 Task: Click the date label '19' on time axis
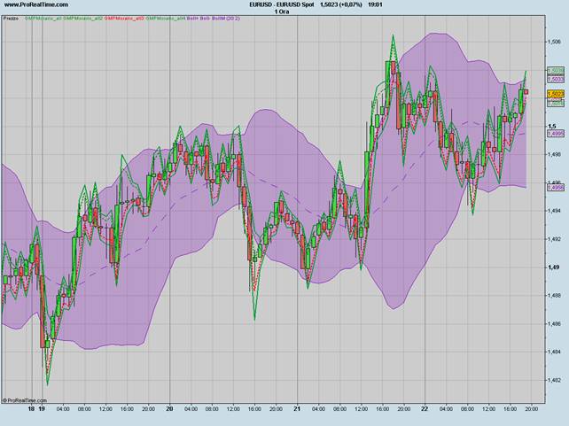(x=42, y=409)
